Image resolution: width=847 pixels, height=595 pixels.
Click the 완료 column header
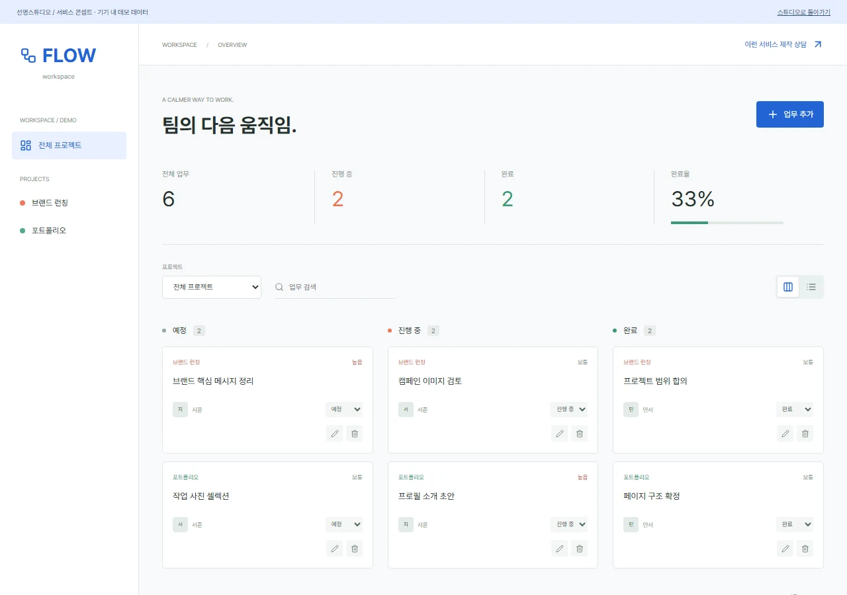tap(630, 331)
